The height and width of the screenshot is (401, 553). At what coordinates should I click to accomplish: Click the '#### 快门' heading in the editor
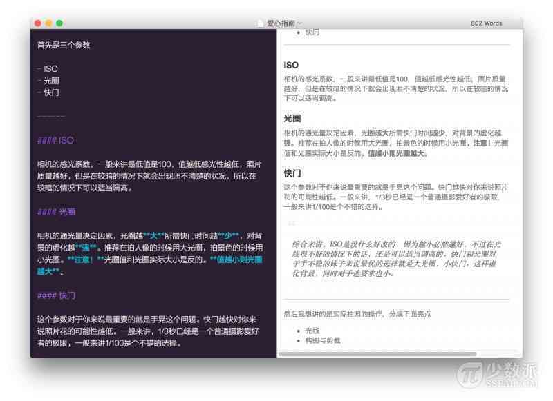[56, 295]
